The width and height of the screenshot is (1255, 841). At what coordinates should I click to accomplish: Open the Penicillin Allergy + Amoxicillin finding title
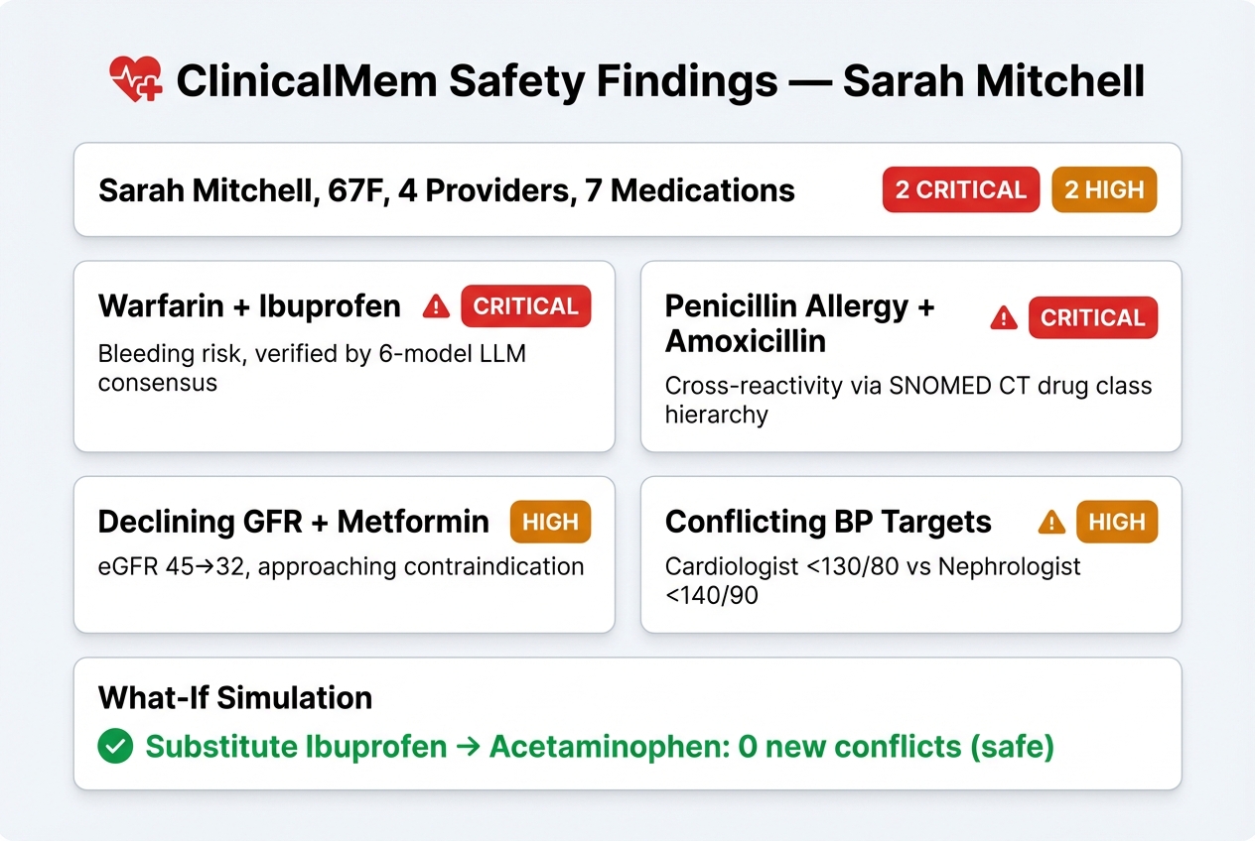[x=799, y=323]
